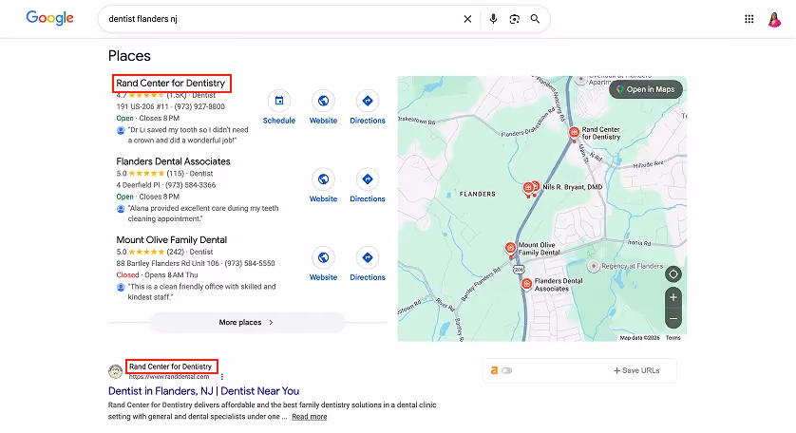Zoom in on the map
Image resolution: width=796 pixels, height=433 pixels.
pos(673,297)
